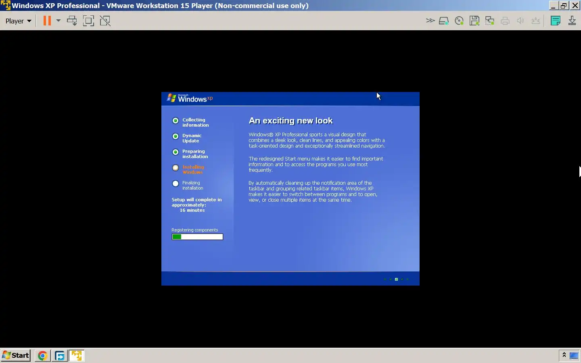Click the printer device icon

click(505, 21)
